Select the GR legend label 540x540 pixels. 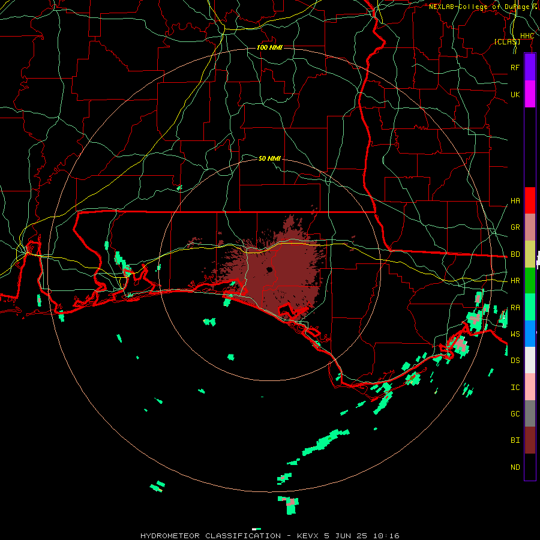(x=515, y=227)
